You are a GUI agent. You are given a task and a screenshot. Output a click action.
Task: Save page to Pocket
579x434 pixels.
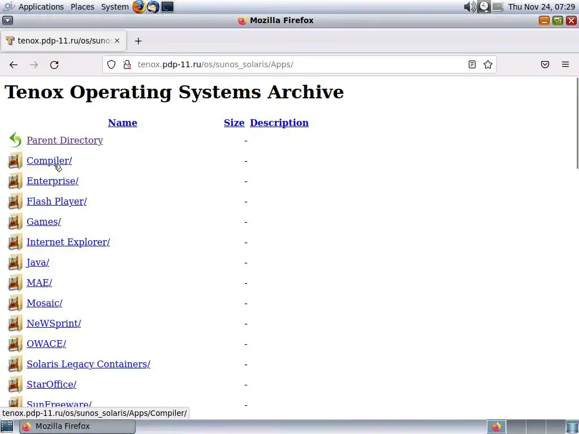[x=545, y=64]
